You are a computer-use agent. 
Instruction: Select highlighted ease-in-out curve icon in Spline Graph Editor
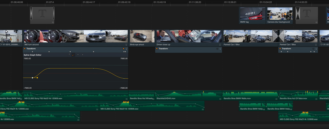[73, 55]
